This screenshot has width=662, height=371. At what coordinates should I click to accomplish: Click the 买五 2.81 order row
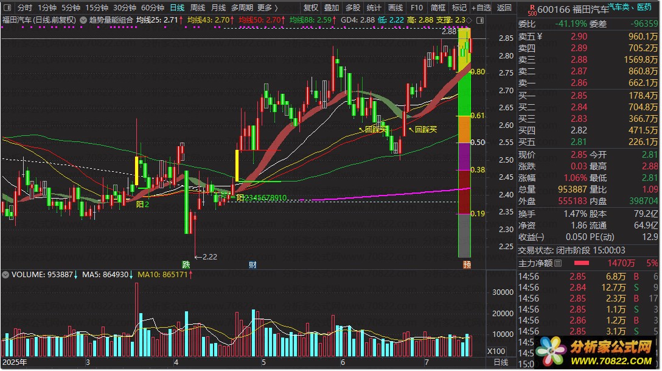click(588, 142)
